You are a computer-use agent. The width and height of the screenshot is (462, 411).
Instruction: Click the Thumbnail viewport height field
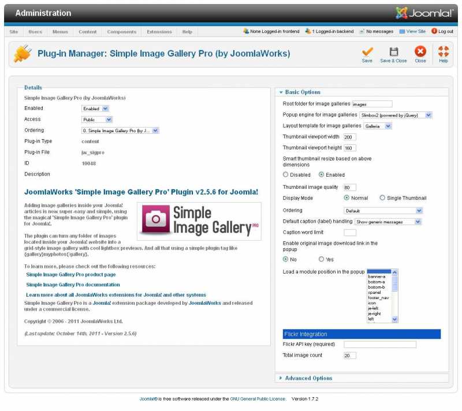[350, 148]
